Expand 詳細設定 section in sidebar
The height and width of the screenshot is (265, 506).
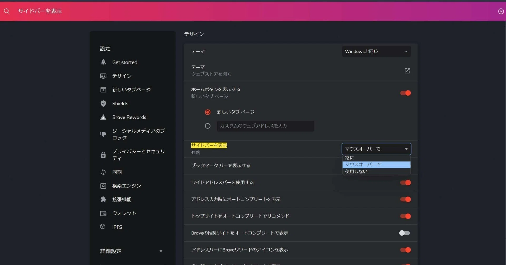coord(131,251)
